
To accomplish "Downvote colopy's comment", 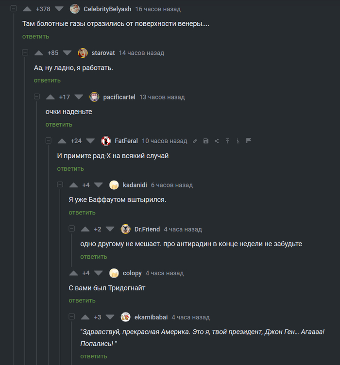I will coord(98,273).
